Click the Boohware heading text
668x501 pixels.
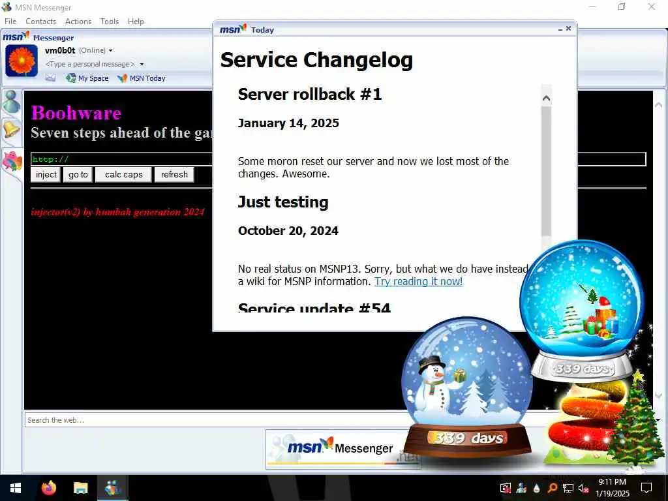76,113
